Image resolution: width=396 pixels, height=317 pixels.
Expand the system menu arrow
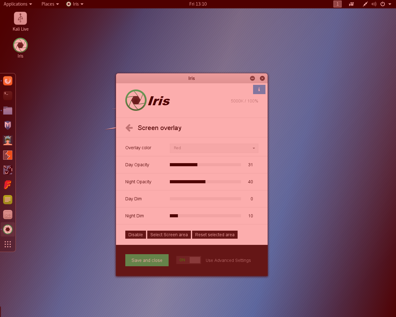[x=390, y=4]
